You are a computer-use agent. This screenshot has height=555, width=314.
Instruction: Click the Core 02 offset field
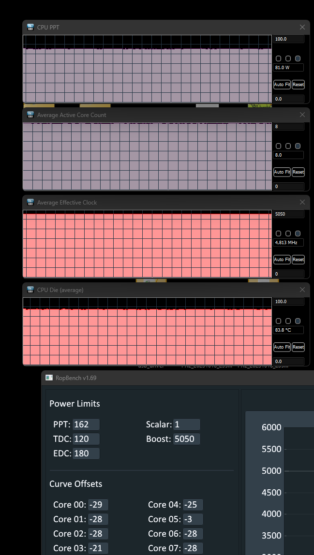[x=98, y=534]
